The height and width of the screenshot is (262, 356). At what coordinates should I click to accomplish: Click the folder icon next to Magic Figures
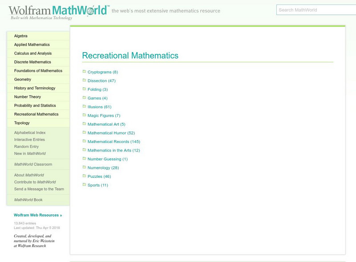[x=84, y=115]
